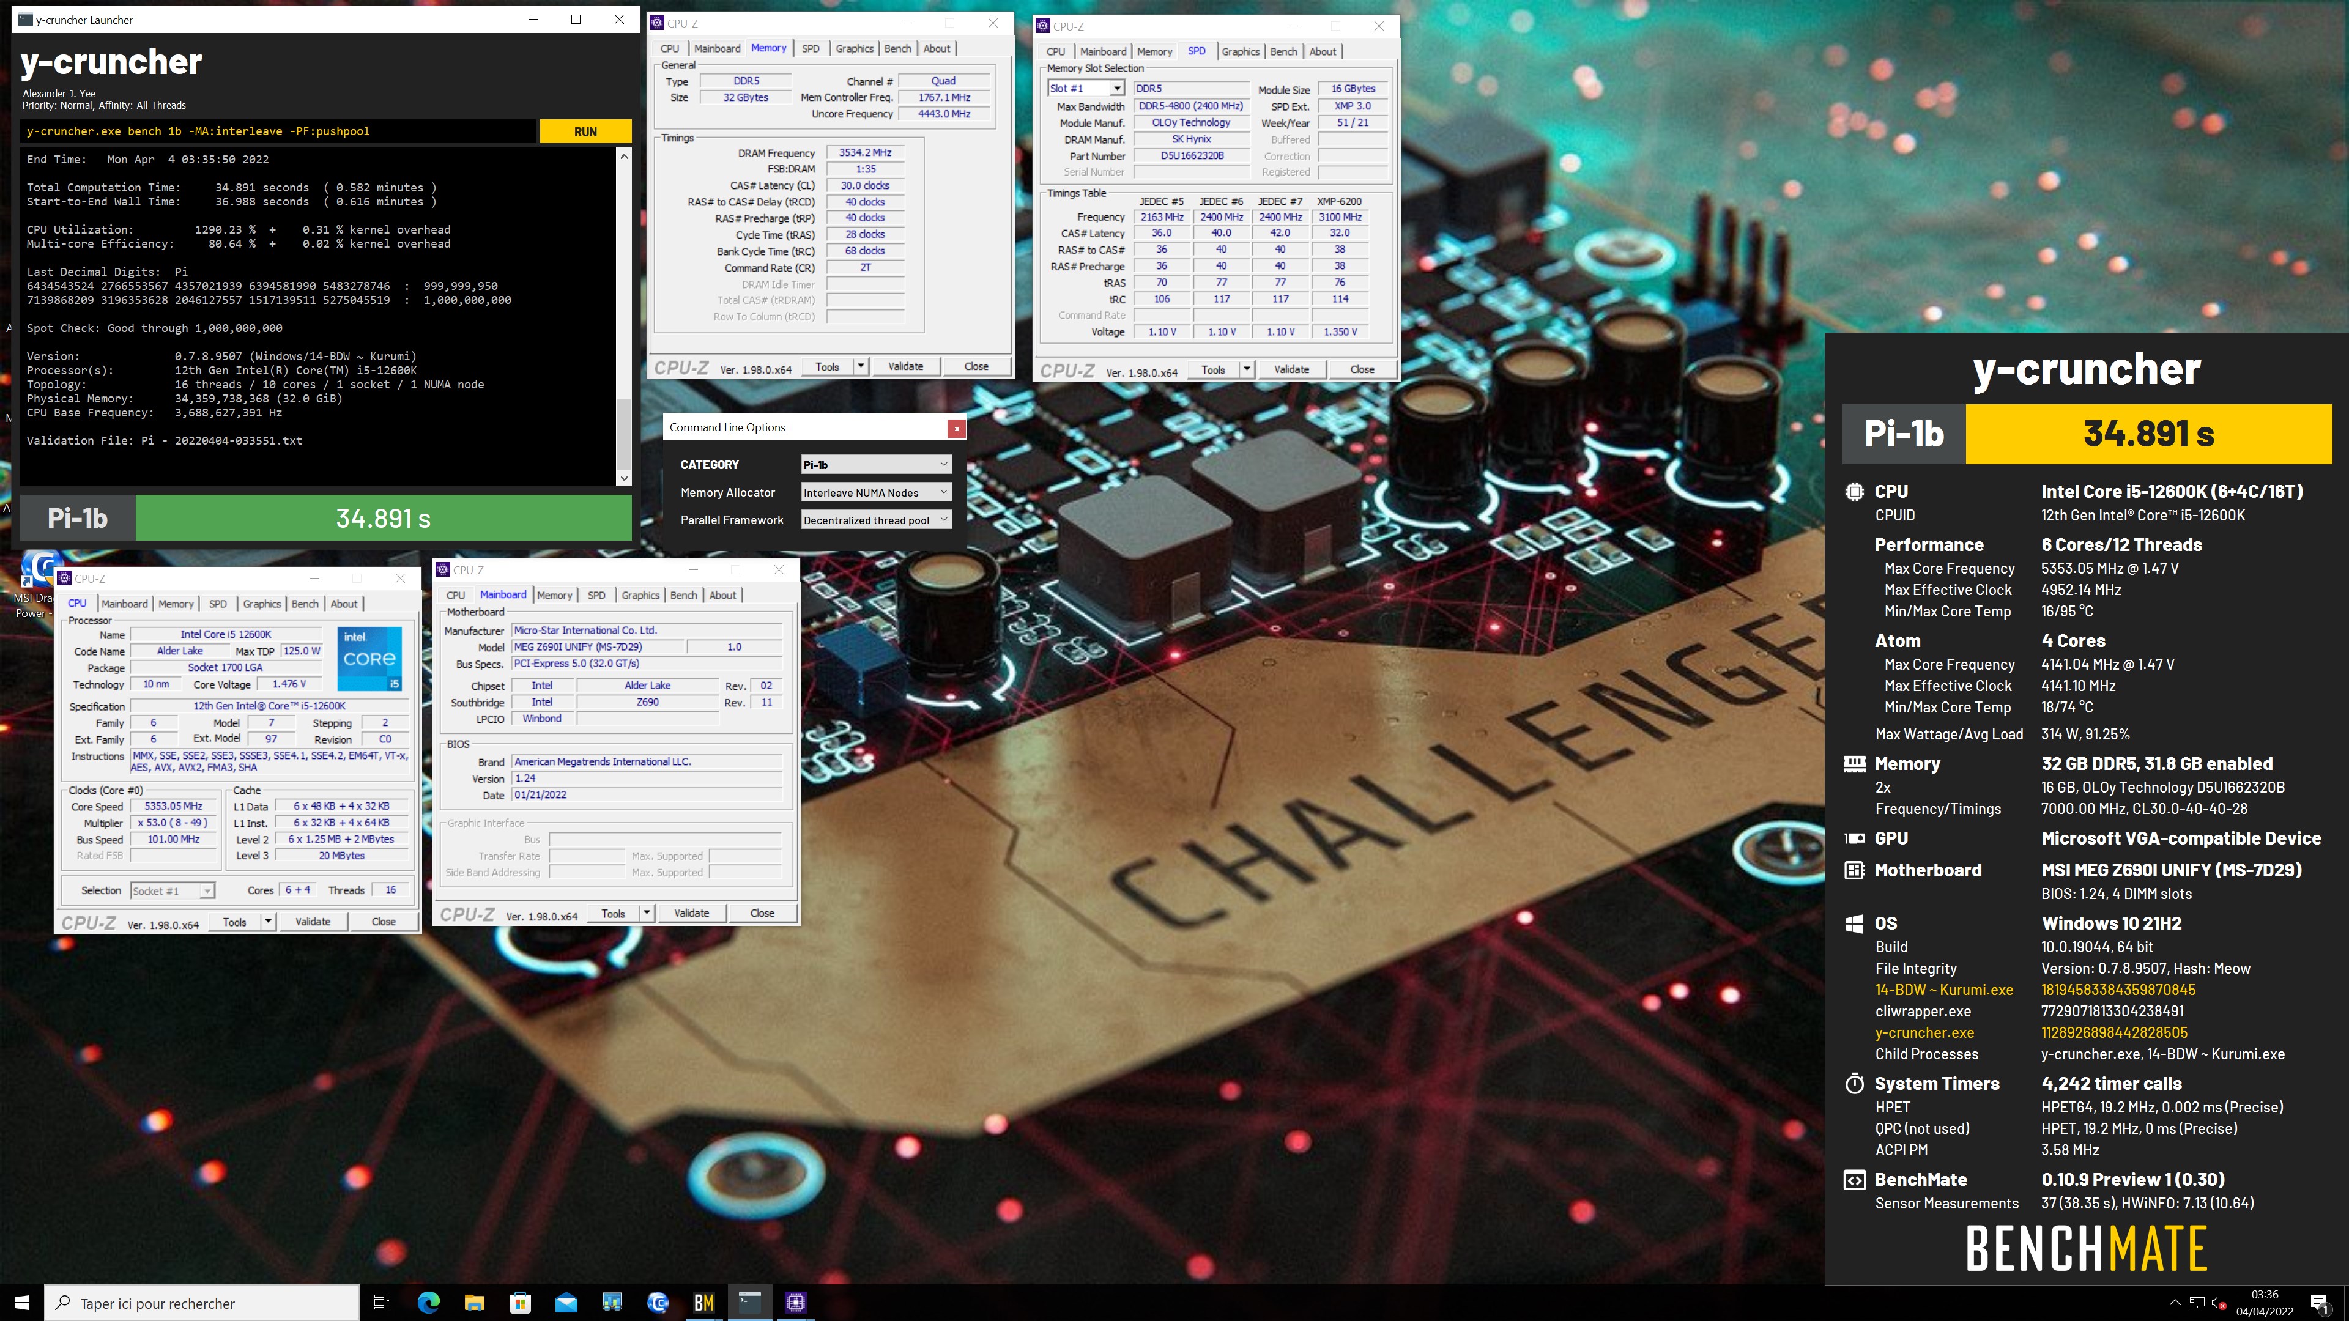2349x1321 pixels.
Task: Click the CPU chip icon in BenchMate panel
Action: 1854,491
